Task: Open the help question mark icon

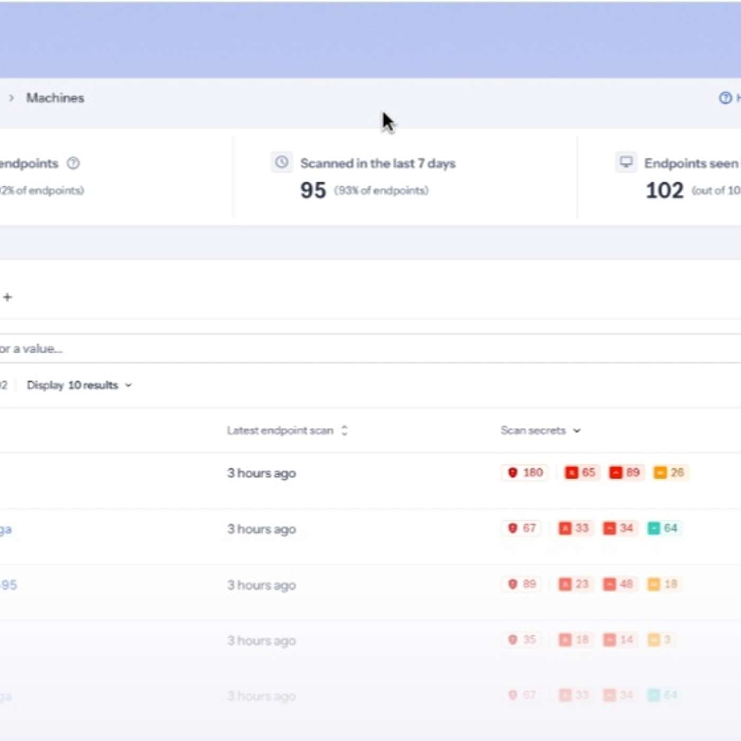Action: [x=725, y=98]
